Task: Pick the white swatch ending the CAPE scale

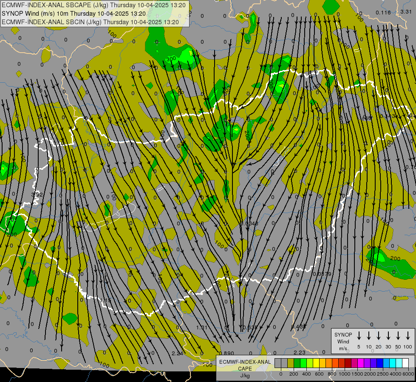Action: click(x=406, y=363)
